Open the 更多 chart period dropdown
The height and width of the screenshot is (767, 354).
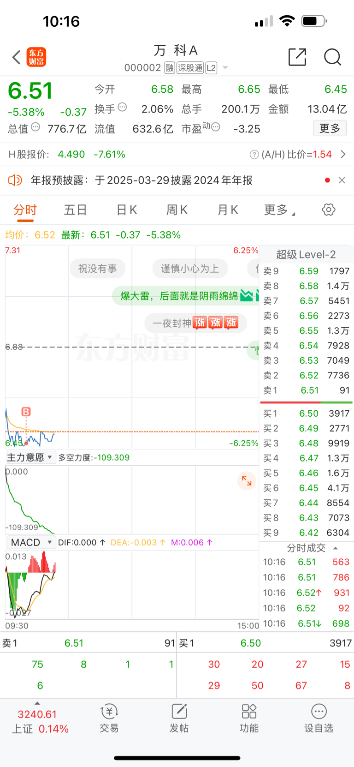pyautogui.click(x=279, y=210)
